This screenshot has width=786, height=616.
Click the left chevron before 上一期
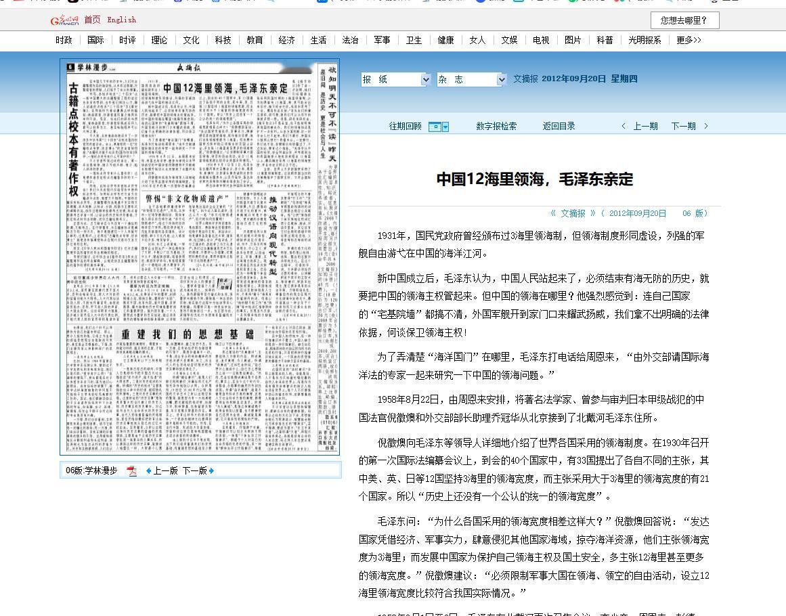click(x=624, y=126)
